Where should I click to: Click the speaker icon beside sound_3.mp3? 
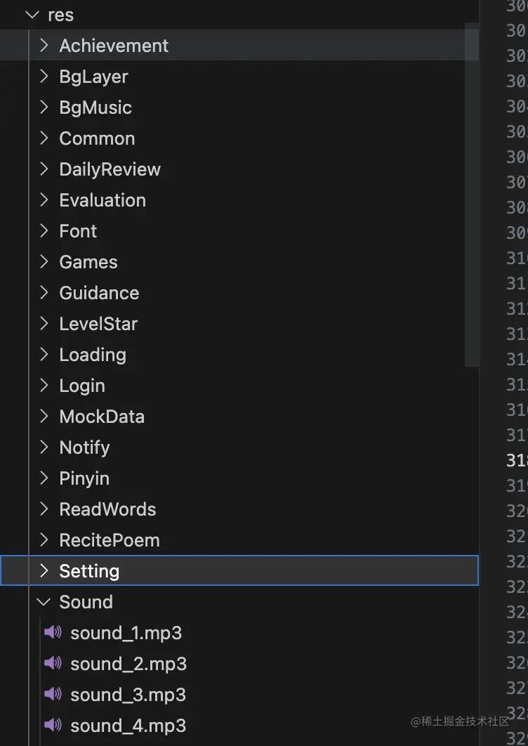tap(53, 694)
